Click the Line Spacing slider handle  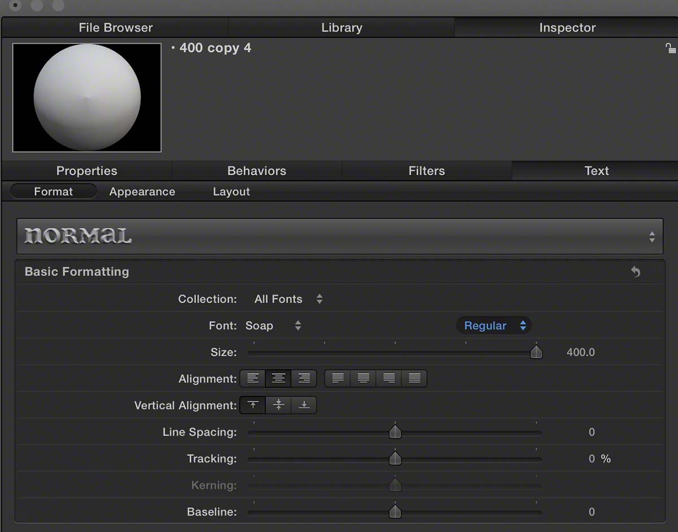pyautogui.click(x=395, y=432)
